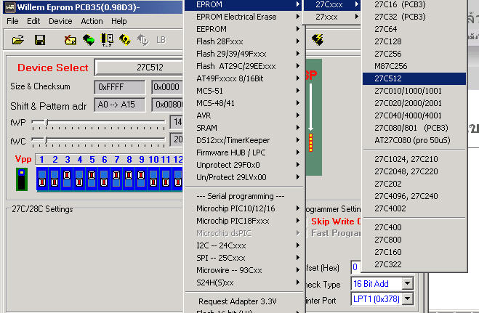Expand the AT49Fxxxx 8/16Bit submenu
This screenshot has height=313, width=479.
tap(245, 78)
